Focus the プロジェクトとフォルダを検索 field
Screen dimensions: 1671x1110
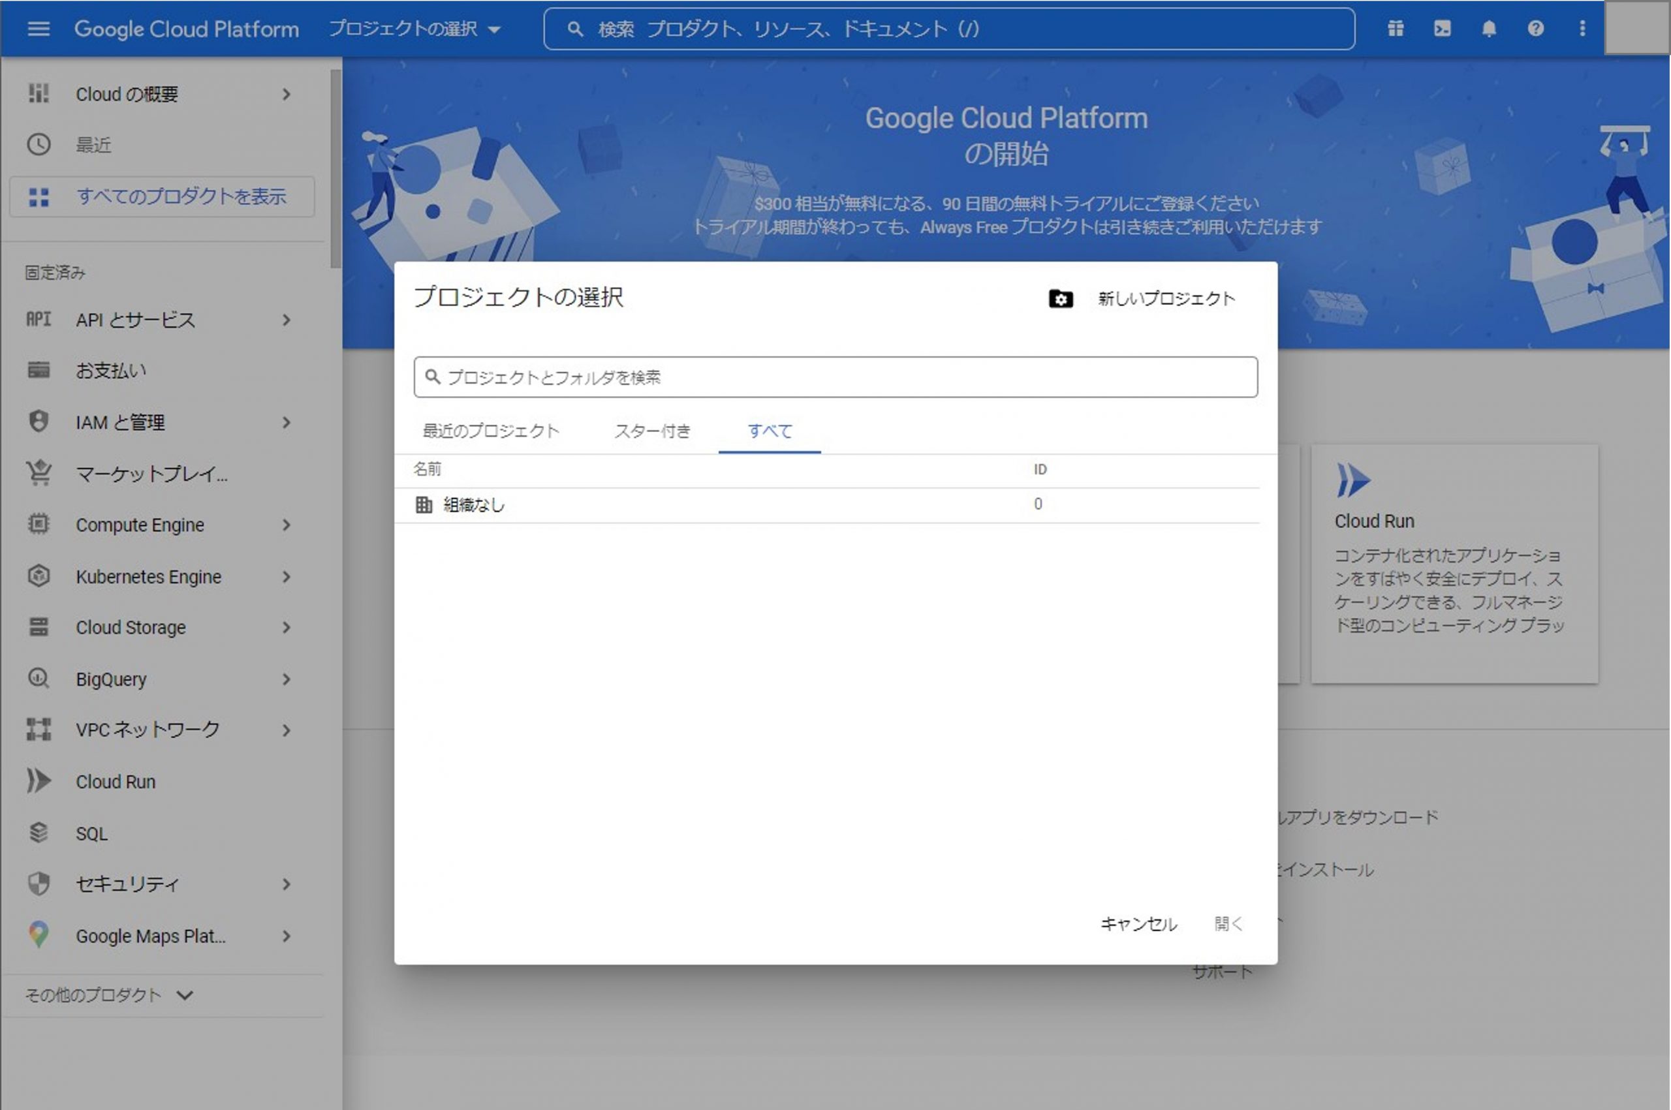tap(835, 377)
